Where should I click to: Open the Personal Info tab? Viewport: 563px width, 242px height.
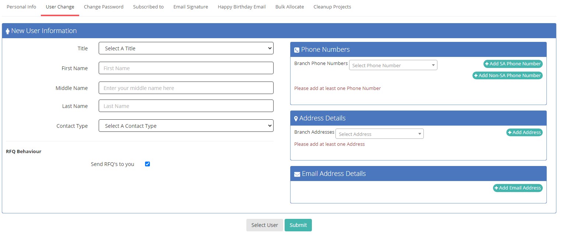point(21,7)
